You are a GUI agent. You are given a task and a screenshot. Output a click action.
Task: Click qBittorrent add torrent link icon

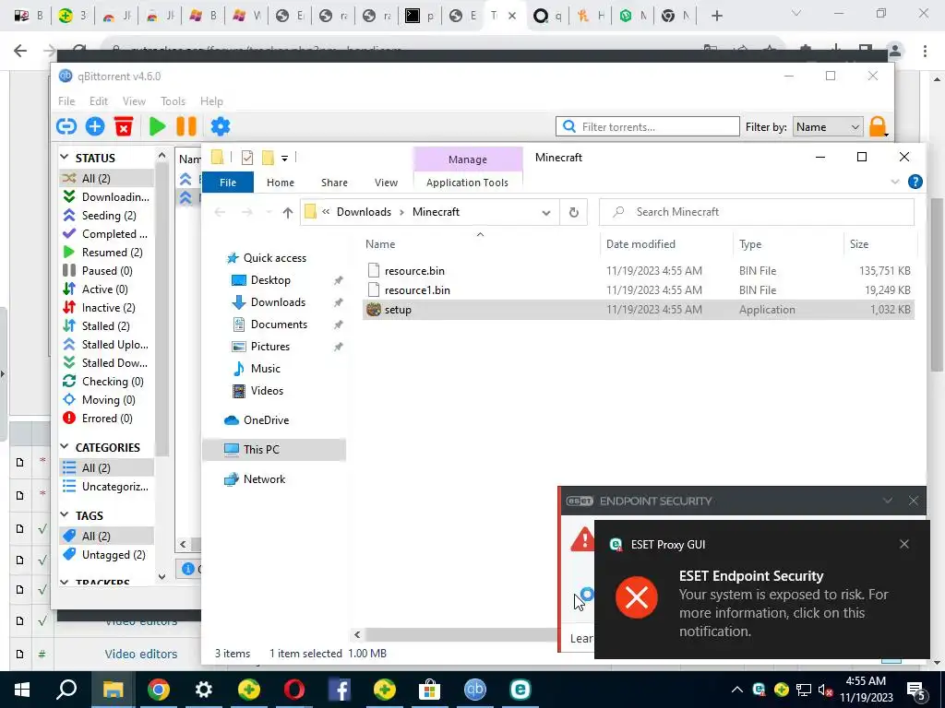[x=66, y=126]
